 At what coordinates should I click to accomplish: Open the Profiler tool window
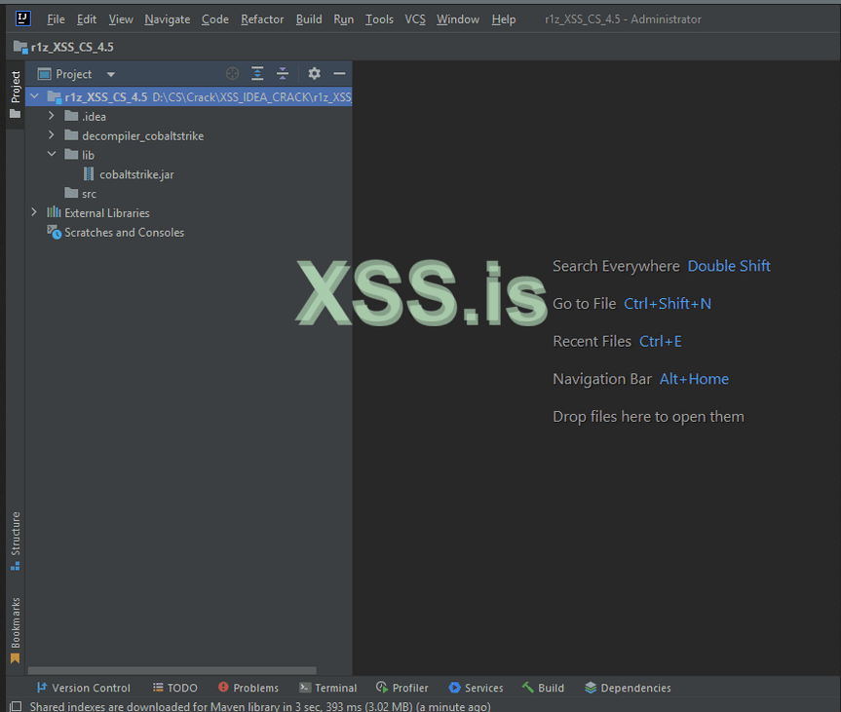click(402, 688)
